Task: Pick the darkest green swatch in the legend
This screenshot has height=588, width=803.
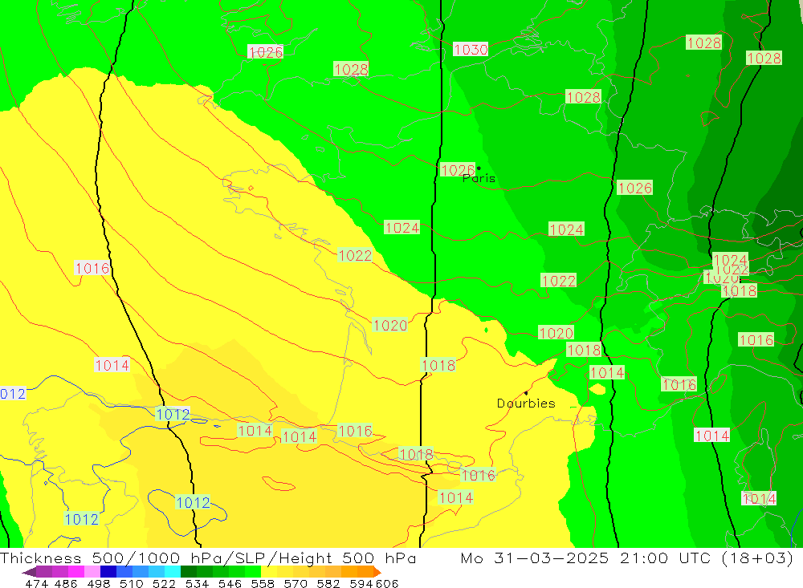Action: click(x=189, y=572)
